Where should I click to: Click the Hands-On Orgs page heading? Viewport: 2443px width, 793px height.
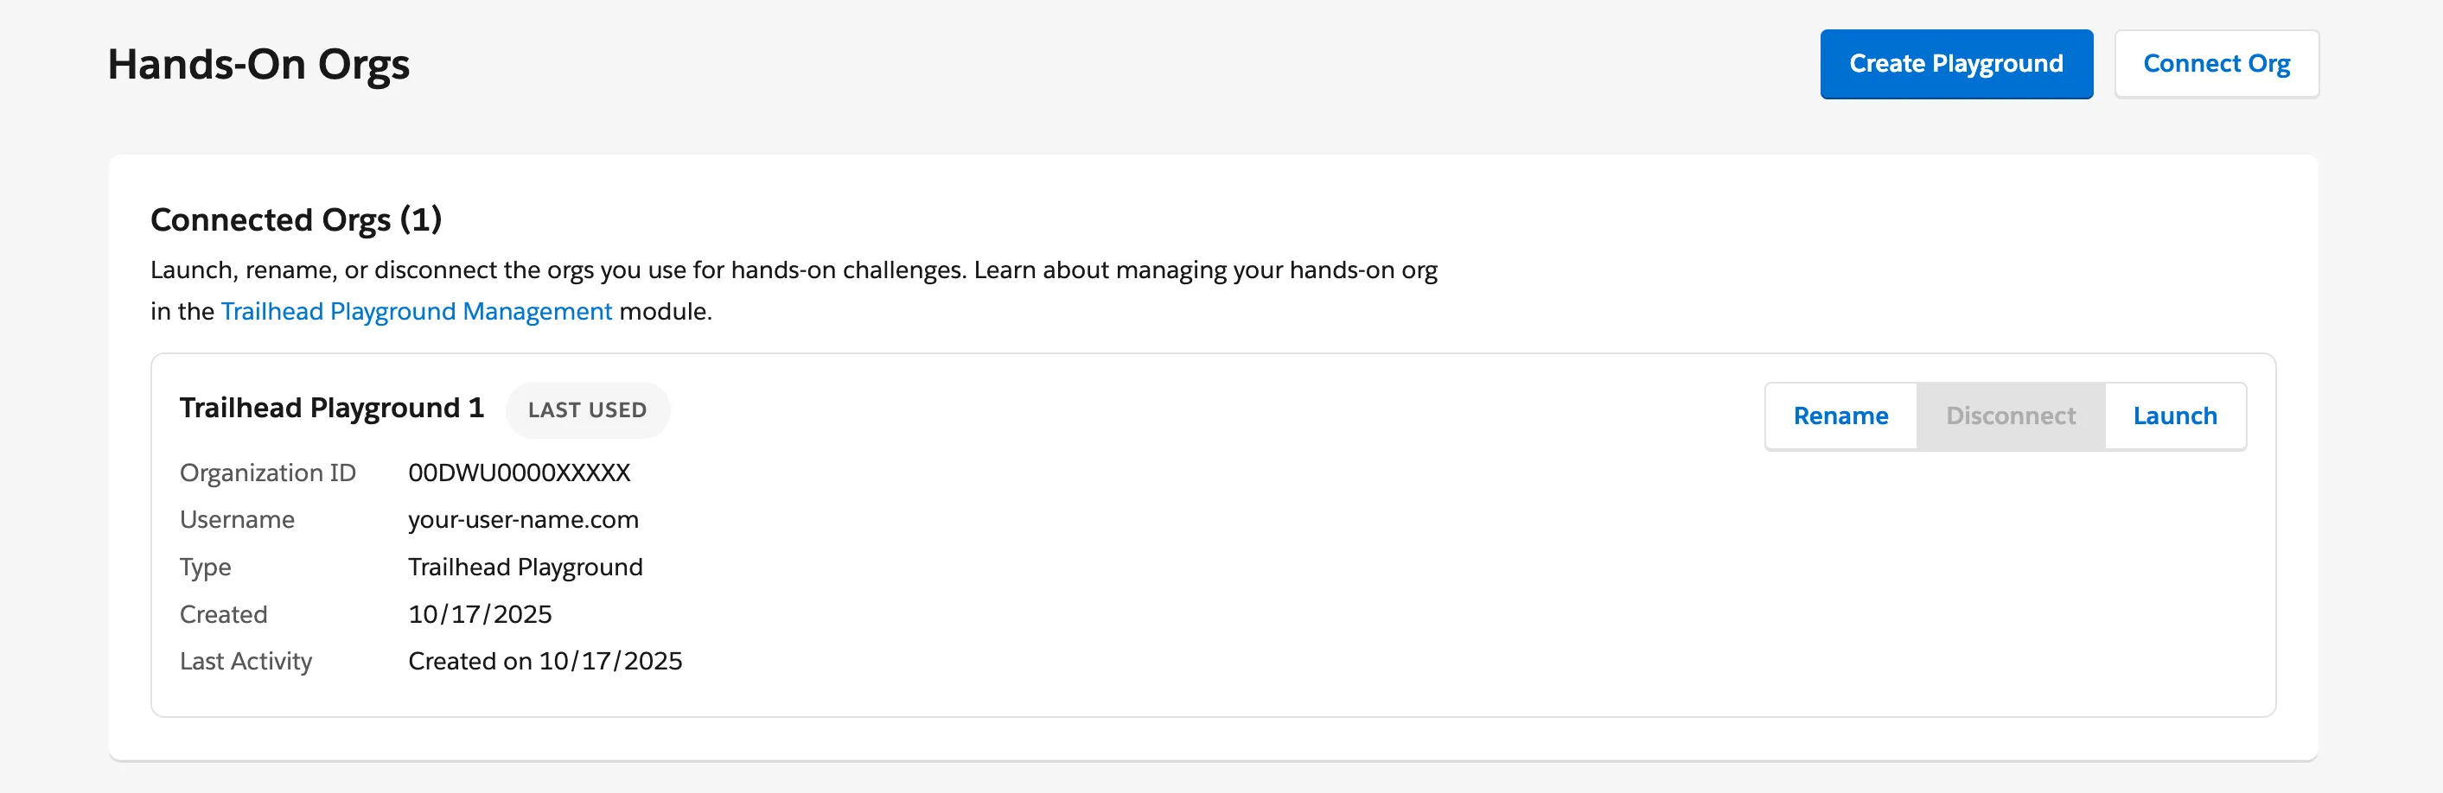[x=258, y=65]
